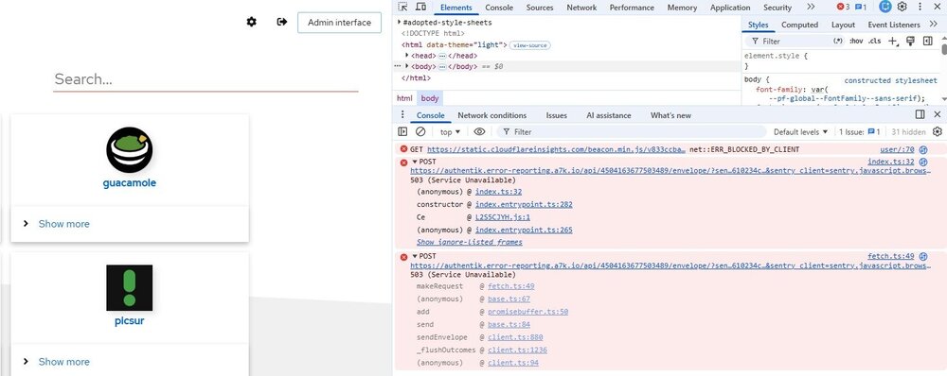
Task: Open the Security tab
Action: coord(777,8)
